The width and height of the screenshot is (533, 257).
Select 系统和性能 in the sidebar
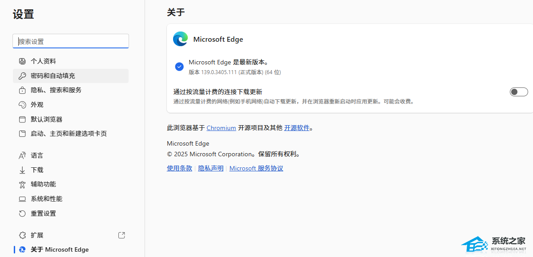point(71,199)
